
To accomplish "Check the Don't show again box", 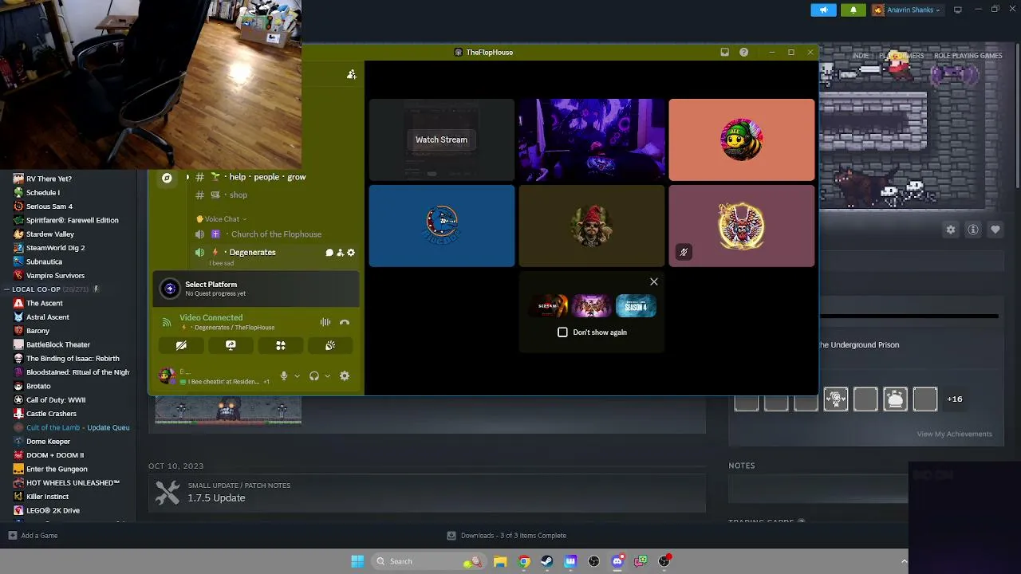I will [562, 332].
